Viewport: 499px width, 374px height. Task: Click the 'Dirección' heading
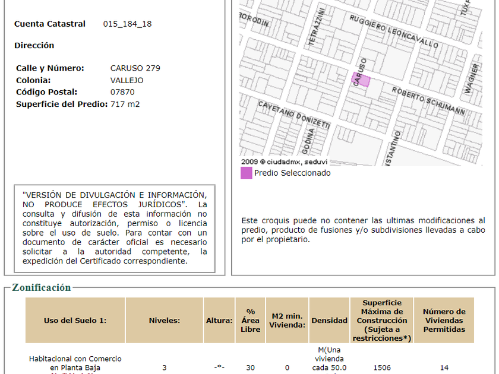34,46
